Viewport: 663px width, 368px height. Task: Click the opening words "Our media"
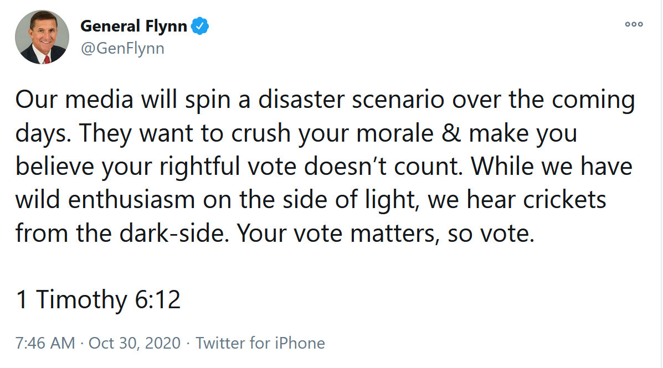coord(74,100)
